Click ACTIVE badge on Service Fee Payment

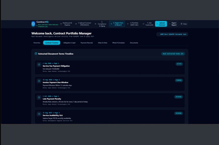pyautogui.click(x=179, y=64)
